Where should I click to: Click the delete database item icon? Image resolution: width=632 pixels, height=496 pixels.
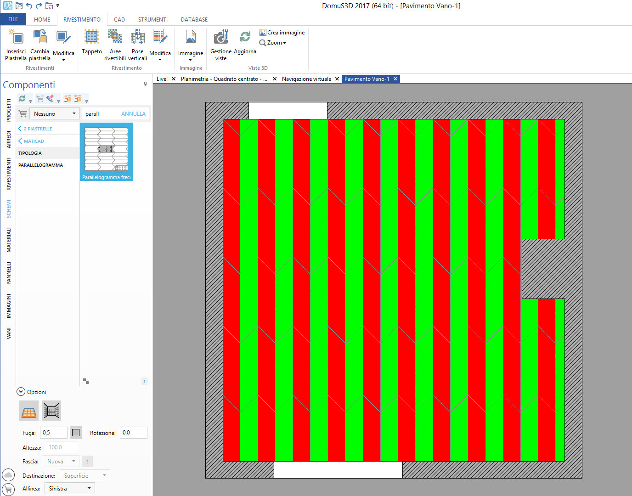pos(78,98)
